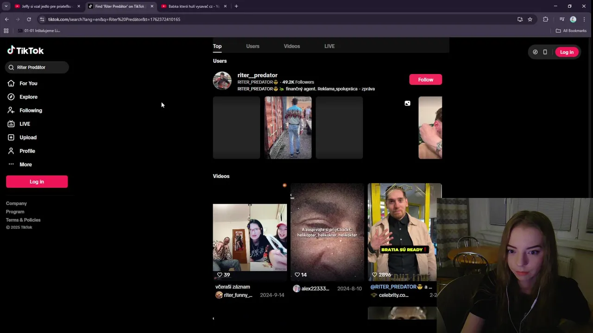Click the LIVE camera icon in sidebar
The image size is (593, 333).
pyautogui.click(x=11, y=124)
